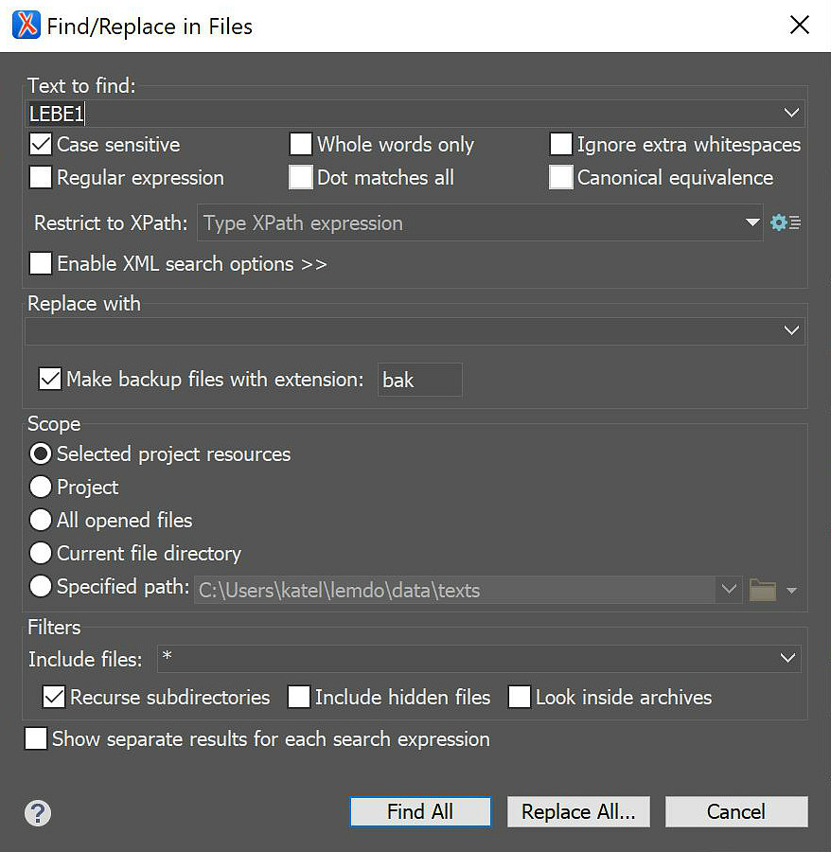The height and width of the screenshot is (852, 831).
Task: Enable Look inside archives
Action: [x=520, y=697]
